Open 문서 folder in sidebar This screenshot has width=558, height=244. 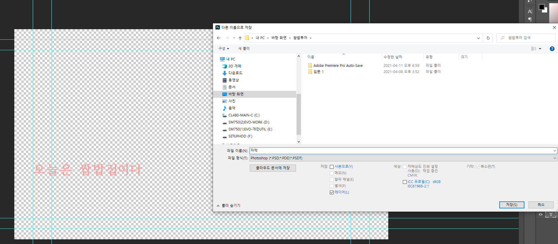232,87
